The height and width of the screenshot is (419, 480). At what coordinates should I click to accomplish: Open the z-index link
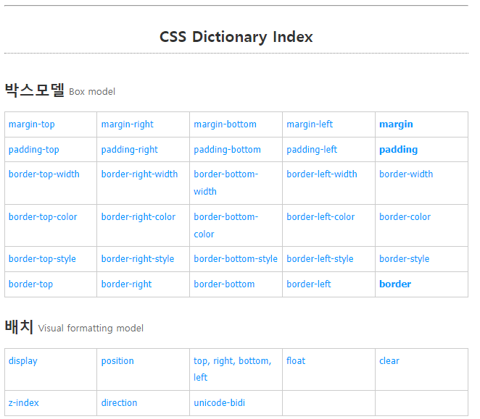coord(24,403)
